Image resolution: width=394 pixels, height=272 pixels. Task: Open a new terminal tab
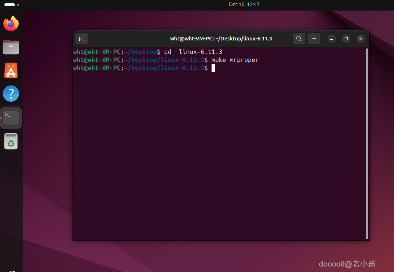[x=82, y=39]
